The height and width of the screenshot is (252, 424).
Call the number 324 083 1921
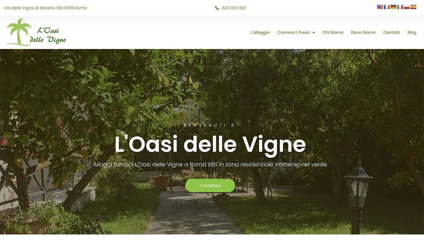pyautogui.click(x=234, y=8)
